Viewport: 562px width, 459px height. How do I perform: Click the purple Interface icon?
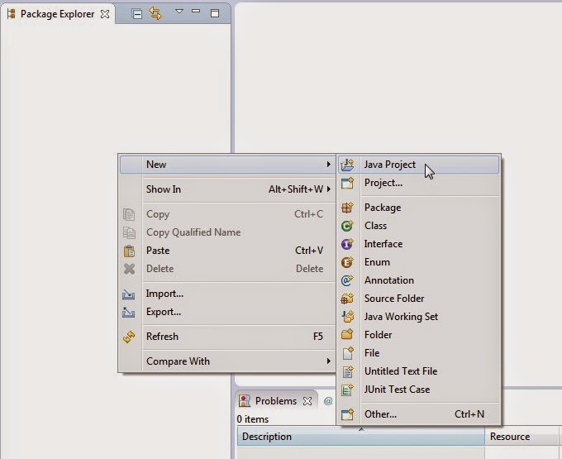pyautogui.click(x=347, y=244)
